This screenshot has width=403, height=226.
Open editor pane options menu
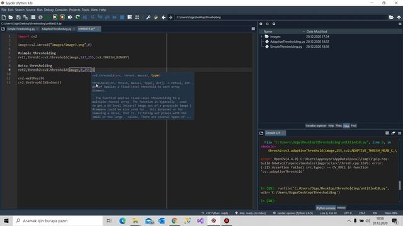253,29
